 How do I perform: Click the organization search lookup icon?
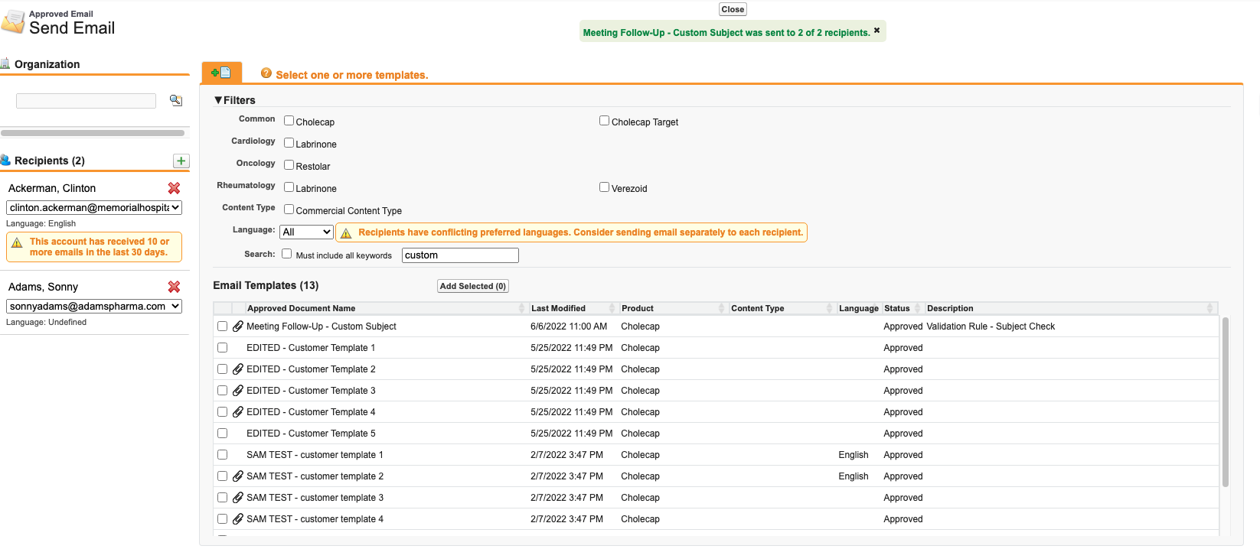176,100
